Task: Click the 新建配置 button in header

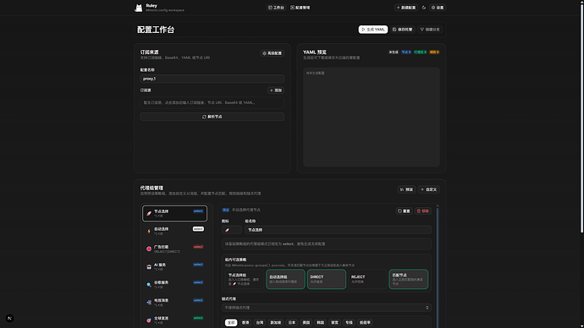Action: (406, 8)
